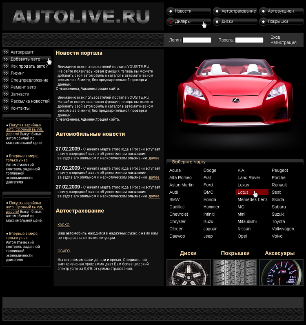Screen dimensions: 306x325
Task: Click the first далее news link
Action: tap(154, 158)
